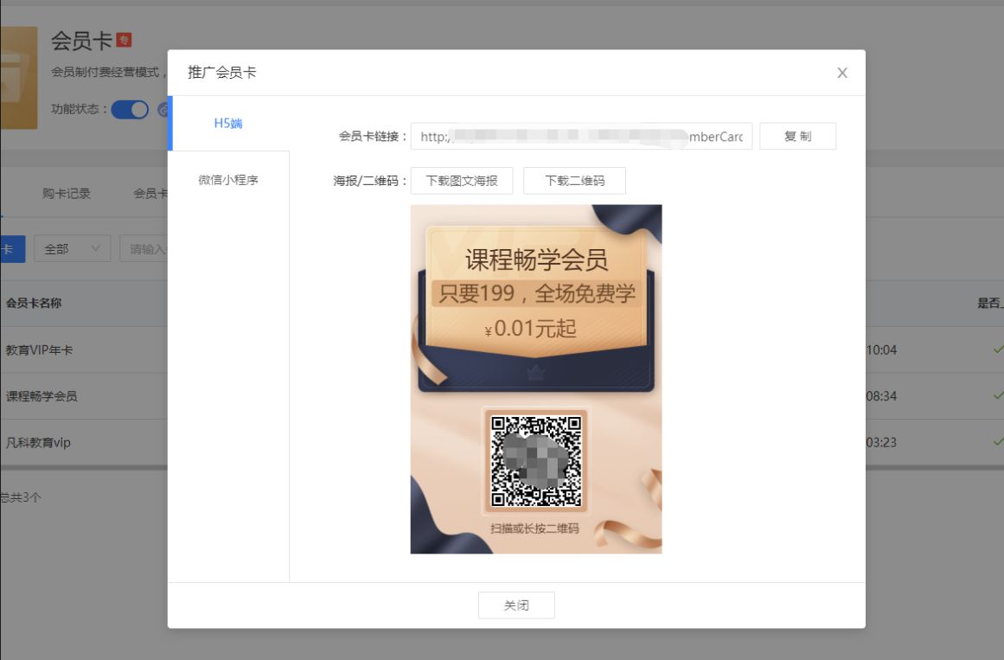Image resolution: width=1004 pixels, height=660 pixels.
Task: Click the red 专 badge beside 会员卡 heading
Action: point(125,40)
